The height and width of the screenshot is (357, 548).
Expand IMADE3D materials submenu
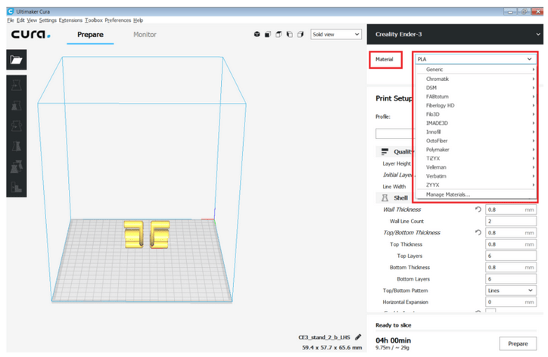[x=476, y=123]
